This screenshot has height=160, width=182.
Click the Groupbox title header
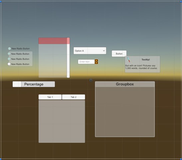(x=125, y=84)
